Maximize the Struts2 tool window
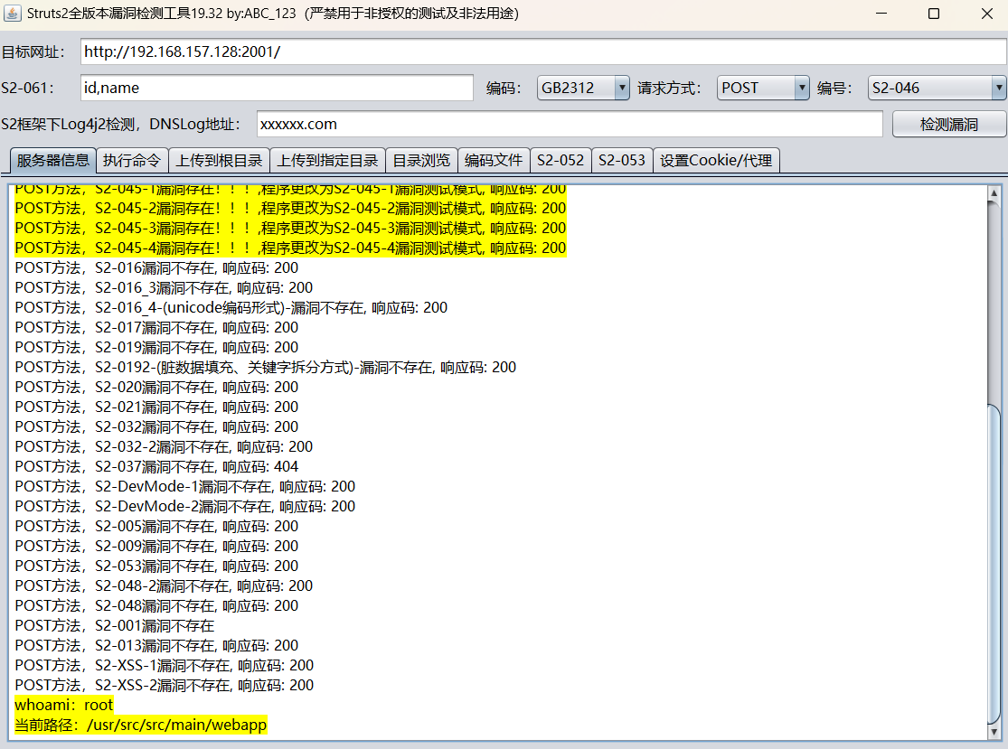Image resolution: width=1008 pixels, height=749 pixels. pyautogui.click(x=934, y=14)
